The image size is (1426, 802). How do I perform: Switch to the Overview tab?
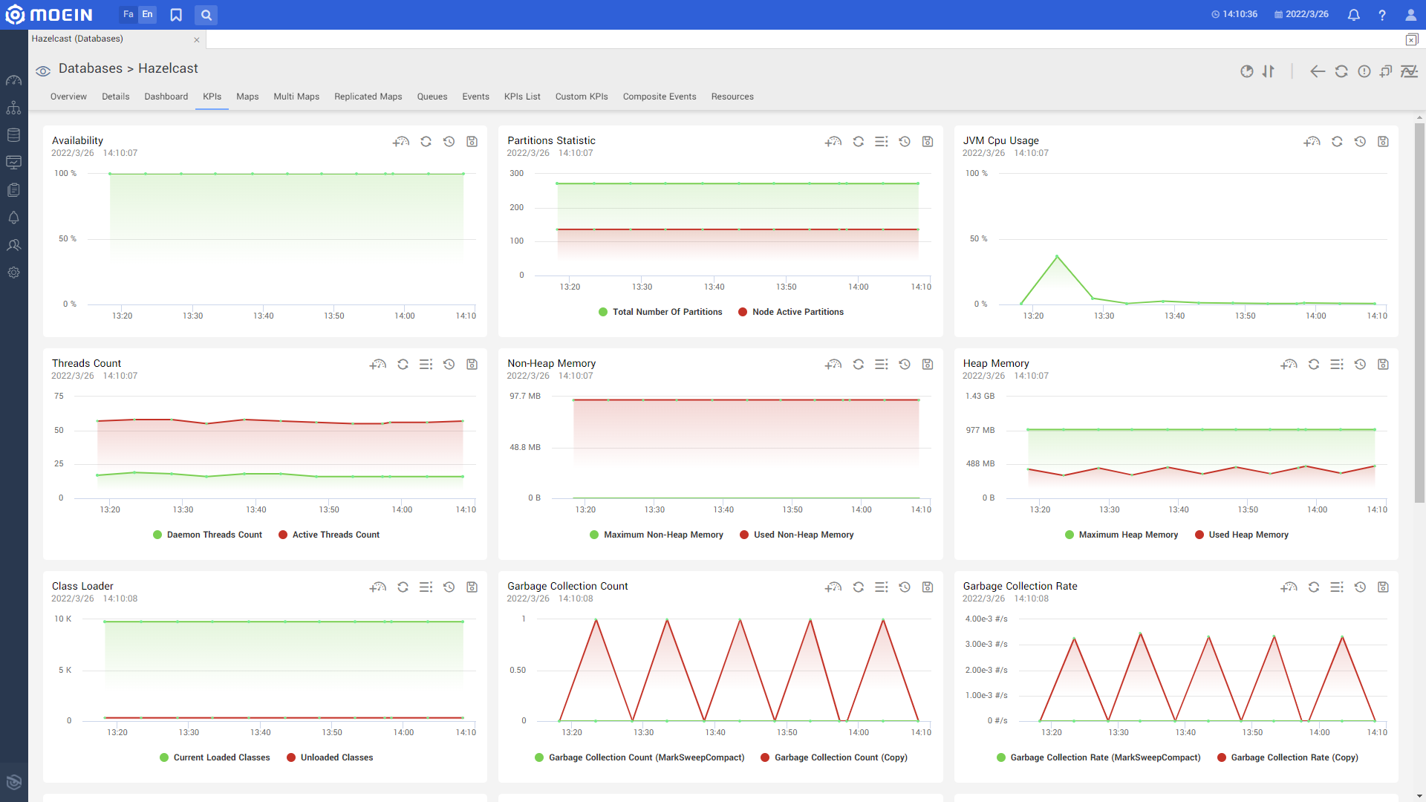pyautogui.click(x=68, y=97)
